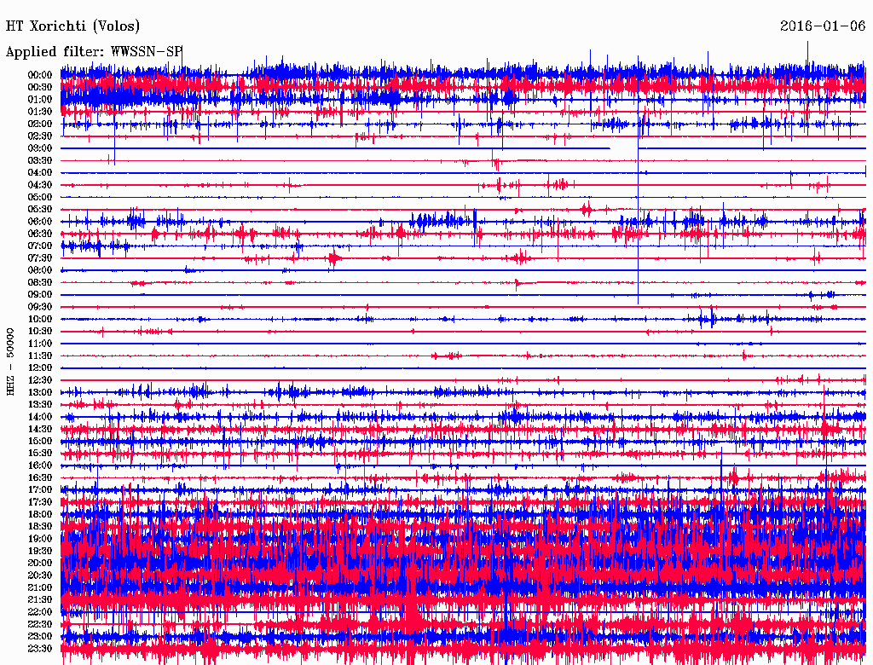Click the 14:30 time label
Image resolution: width=873 pixels, height=665 pixels.
[40, 429]
